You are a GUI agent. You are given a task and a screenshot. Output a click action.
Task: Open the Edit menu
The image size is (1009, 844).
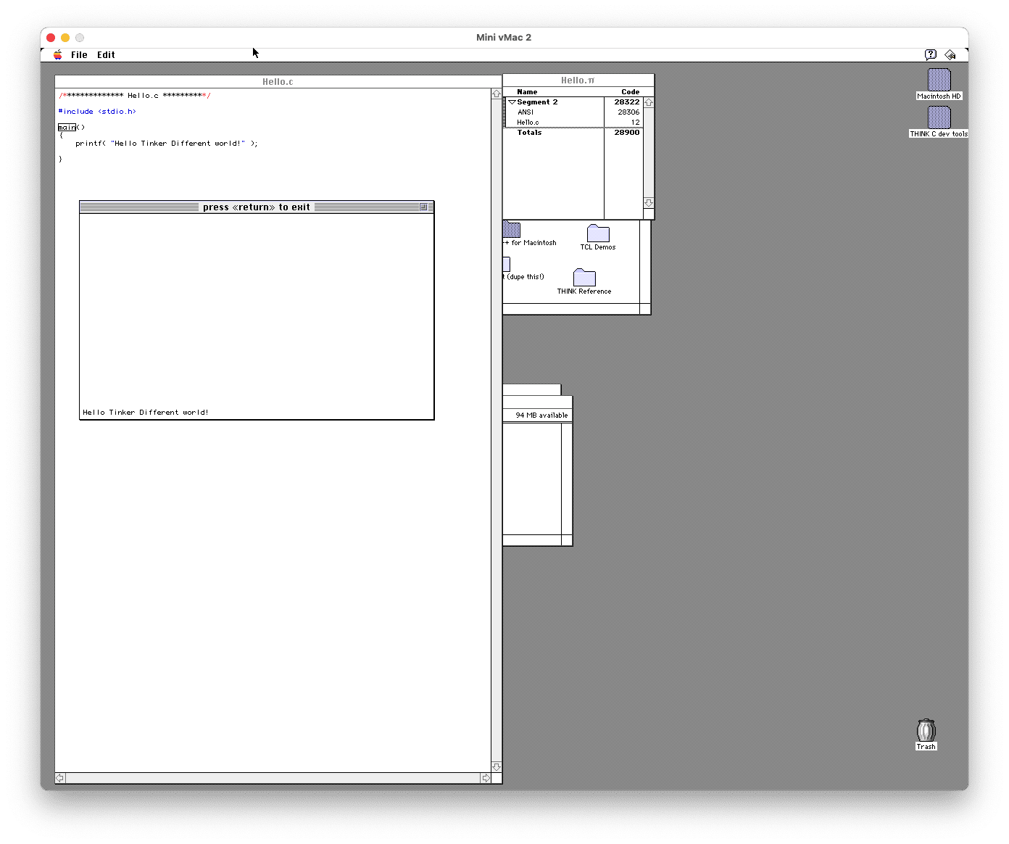click(106, 54)
